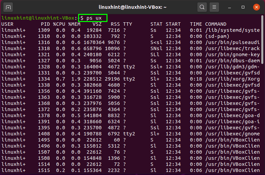
Task: Click TIME value 0:06
Action: tap(196, 171)
